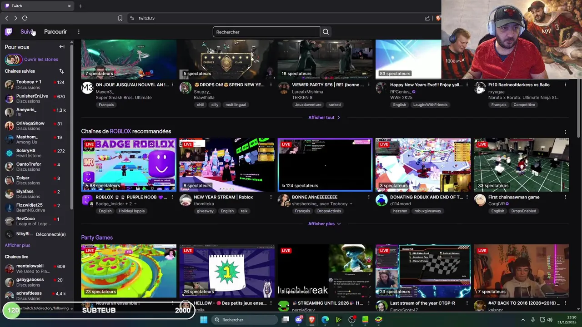Screen dimensions: 582x327
Task: Focus the Twitch Rechercher search field
Action: [x=266, y=32]
